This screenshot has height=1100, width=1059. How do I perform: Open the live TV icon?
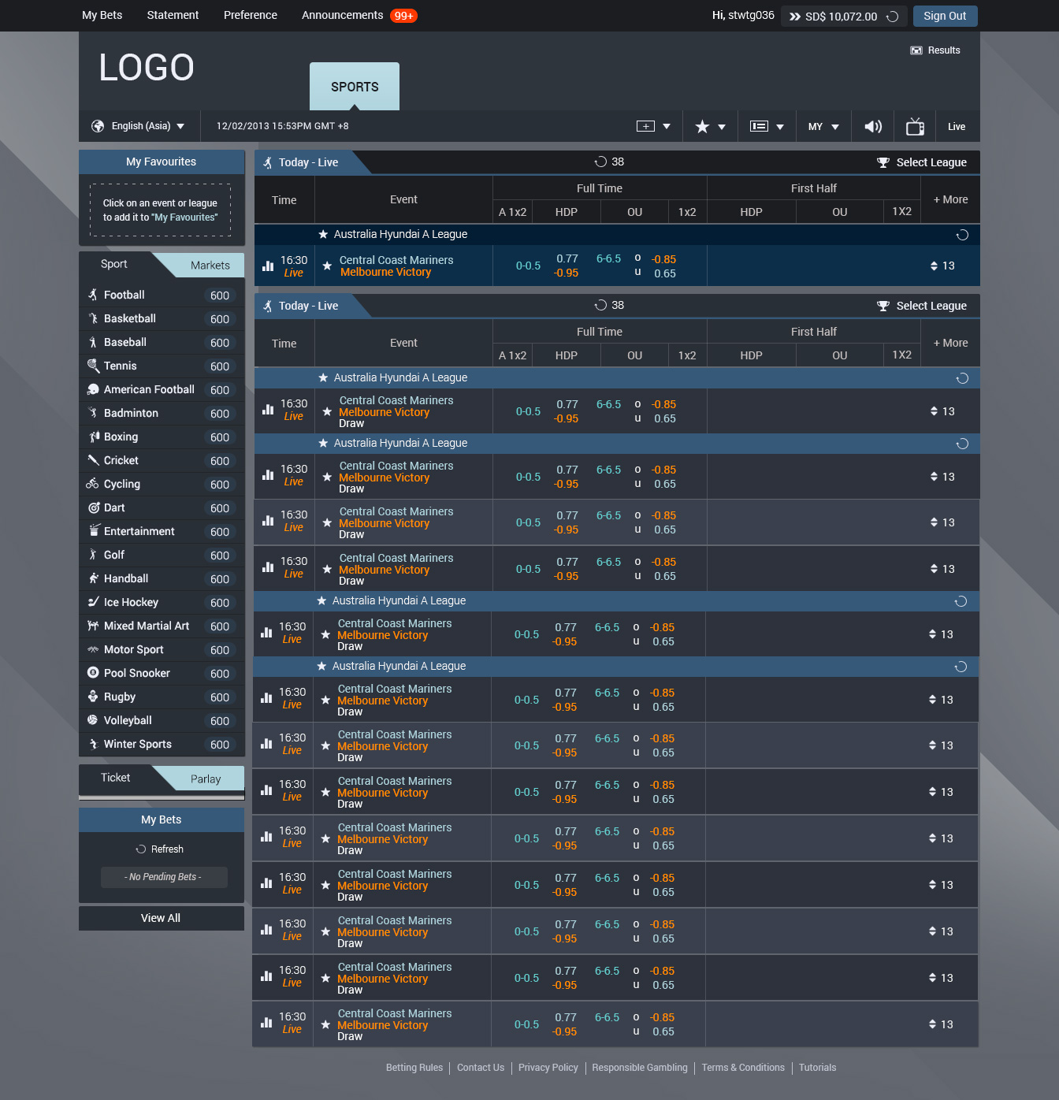(915, 127)
